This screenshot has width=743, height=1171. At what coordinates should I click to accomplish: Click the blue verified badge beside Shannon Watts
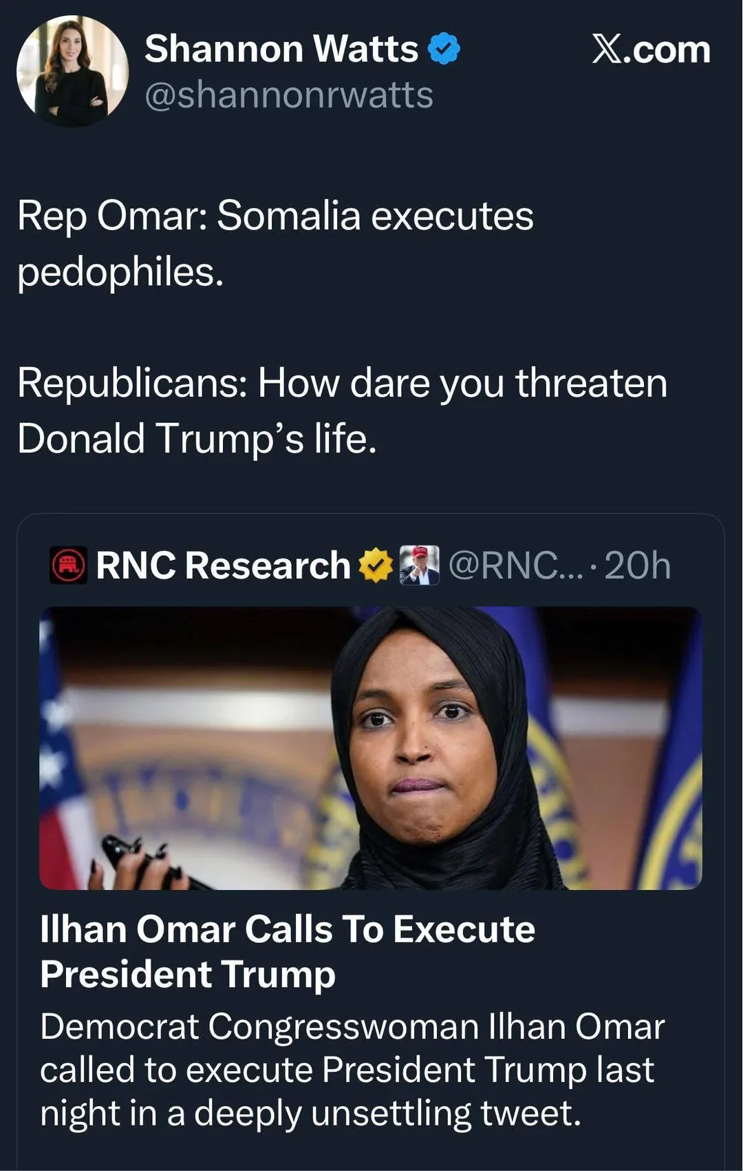pyautogui.click(x=444, y=50)
